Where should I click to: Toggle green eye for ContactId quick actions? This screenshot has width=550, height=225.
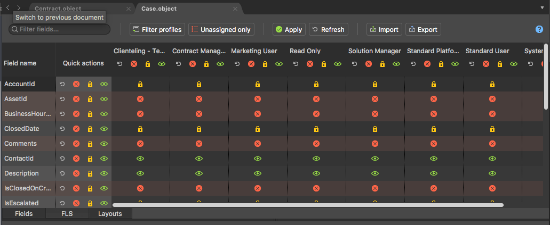[104, 159]
